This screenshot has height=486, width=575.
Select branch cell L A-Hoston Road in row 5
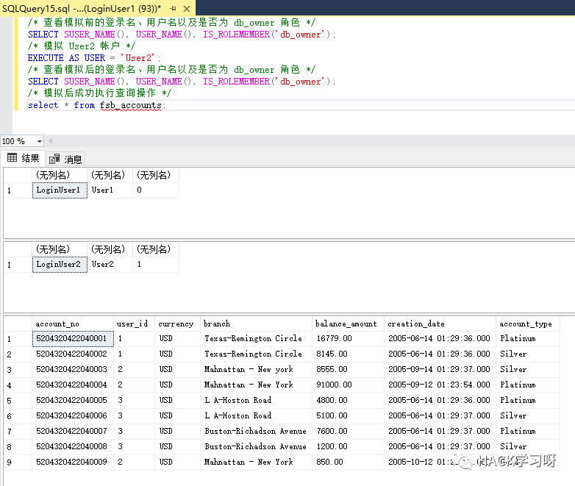pyautogui.click(x=257, y=400)
